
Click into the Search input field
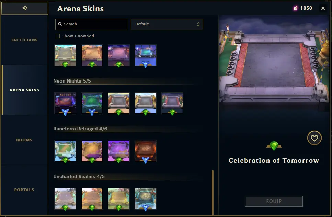point(91,24)
